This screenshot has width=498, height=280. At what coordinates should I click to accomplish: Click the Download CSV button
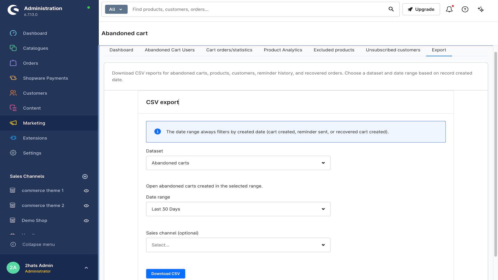tap(165, 274)
